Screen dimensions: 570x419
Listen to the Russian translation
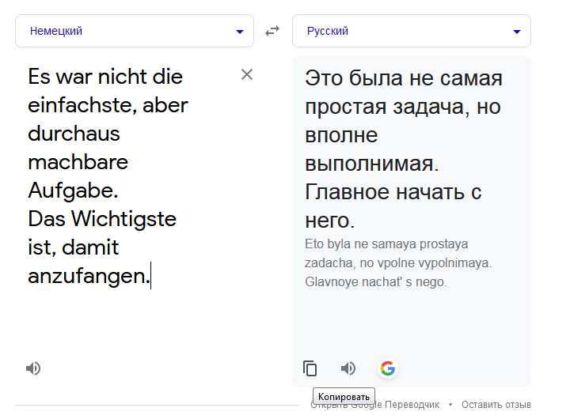348,368
